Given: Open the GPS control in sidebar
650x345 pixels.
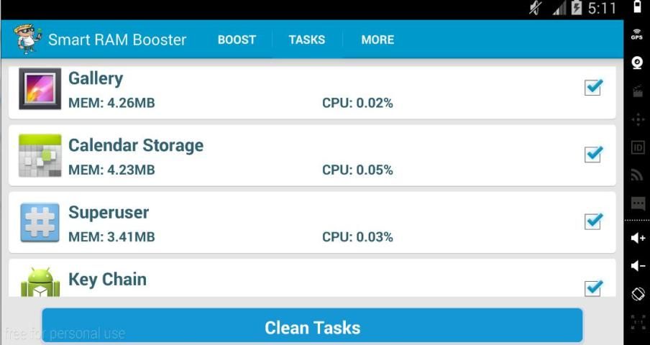Looking at the screenshot, I should pyautogui.click(x=637, y=34).
